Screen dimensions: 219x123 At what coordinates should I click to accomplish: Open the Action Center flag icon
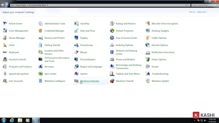pos(5,23)
